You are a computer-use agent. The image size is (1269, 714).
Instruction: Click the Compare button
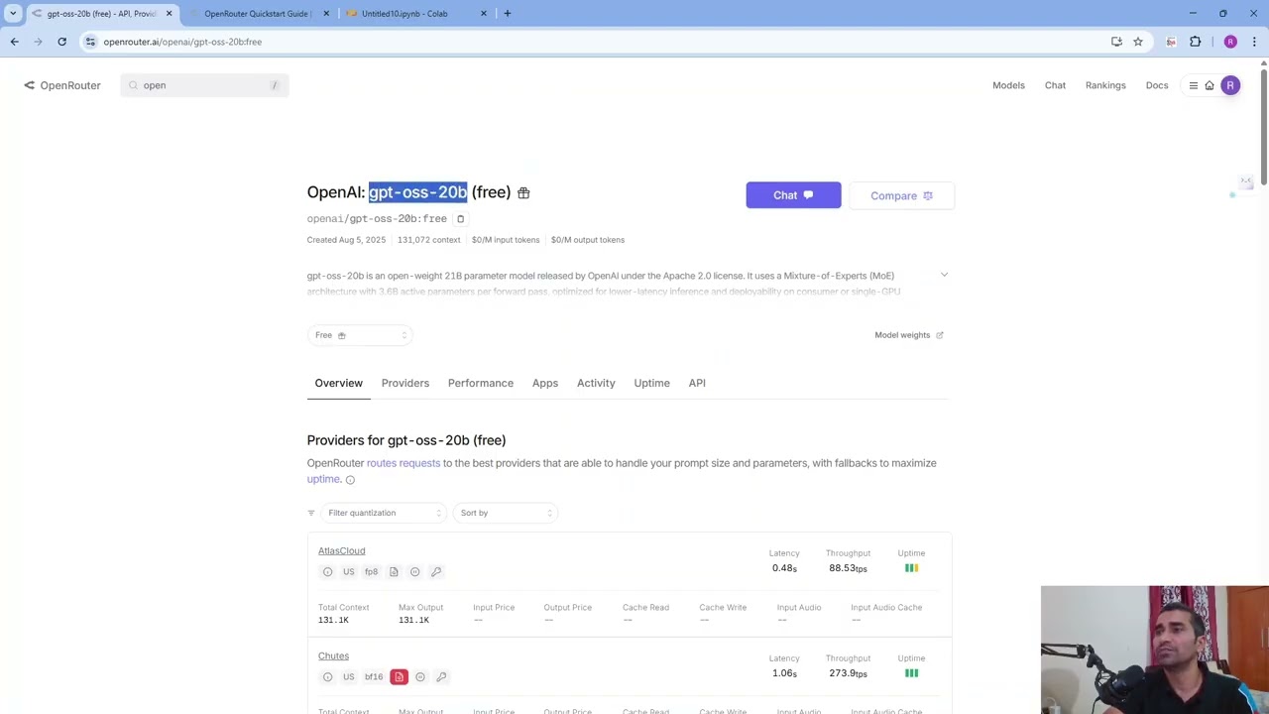coord(901,195)
